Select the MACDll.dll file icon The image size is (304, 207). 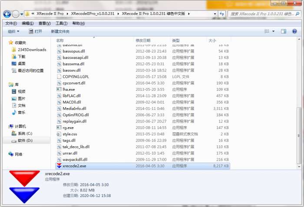point(59,102)
